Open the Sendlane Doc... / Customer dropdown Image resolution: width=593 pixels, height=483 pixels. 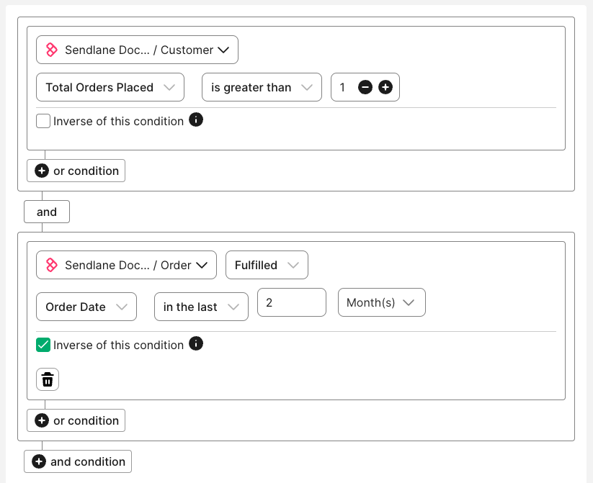pos(137,50)
